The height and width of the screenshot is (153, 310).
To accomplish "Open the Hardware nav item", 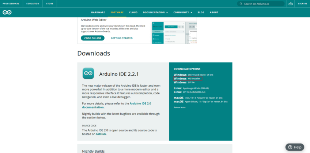I will tap(98, 12).
